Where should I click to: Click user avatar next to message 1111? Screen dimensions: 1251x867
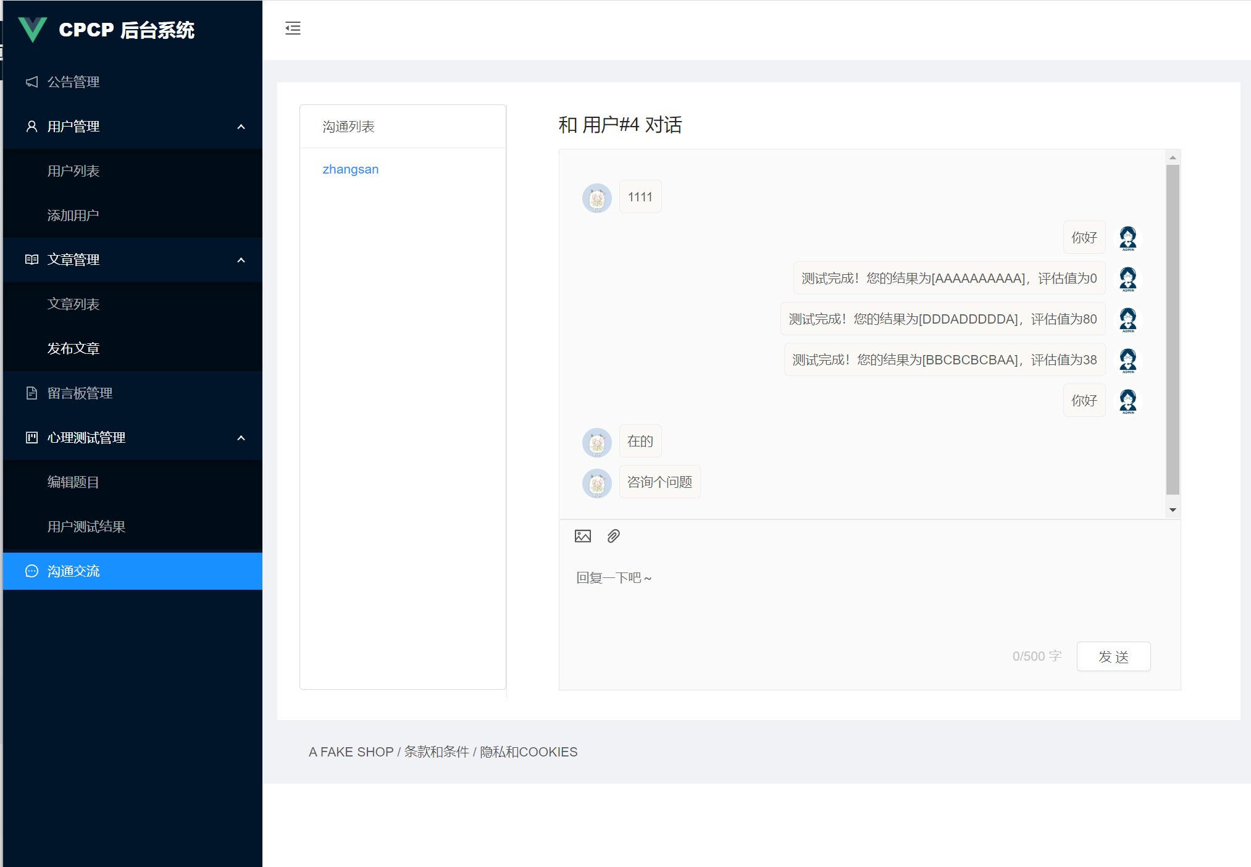point(596,198)
